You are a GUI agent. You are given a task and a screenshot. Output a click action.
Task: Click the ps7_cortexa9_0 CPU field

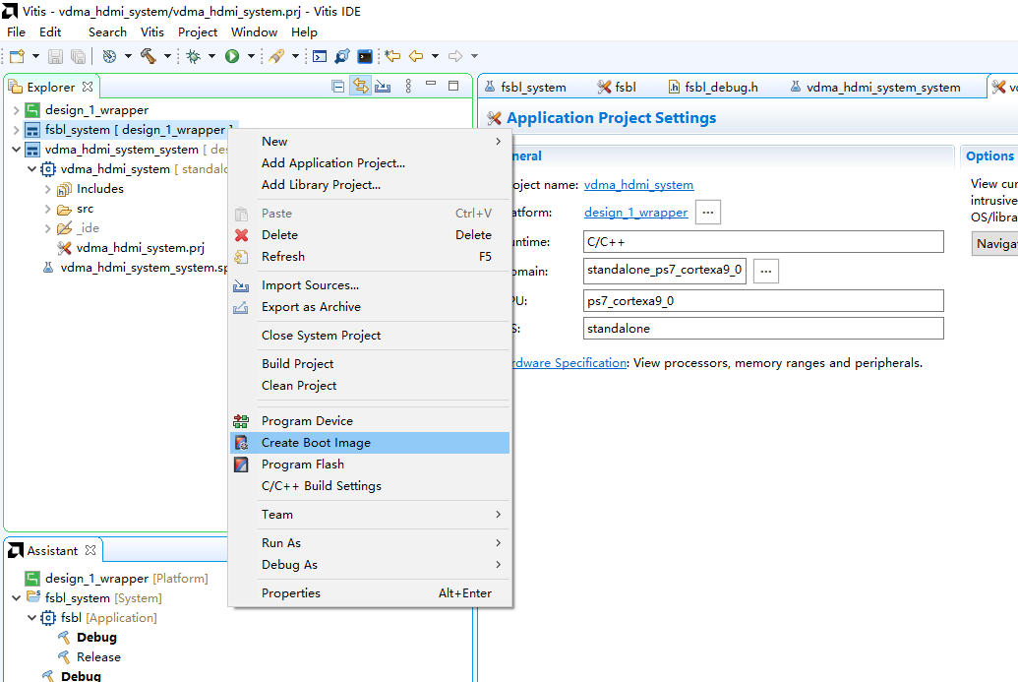[x=763, y=301]
